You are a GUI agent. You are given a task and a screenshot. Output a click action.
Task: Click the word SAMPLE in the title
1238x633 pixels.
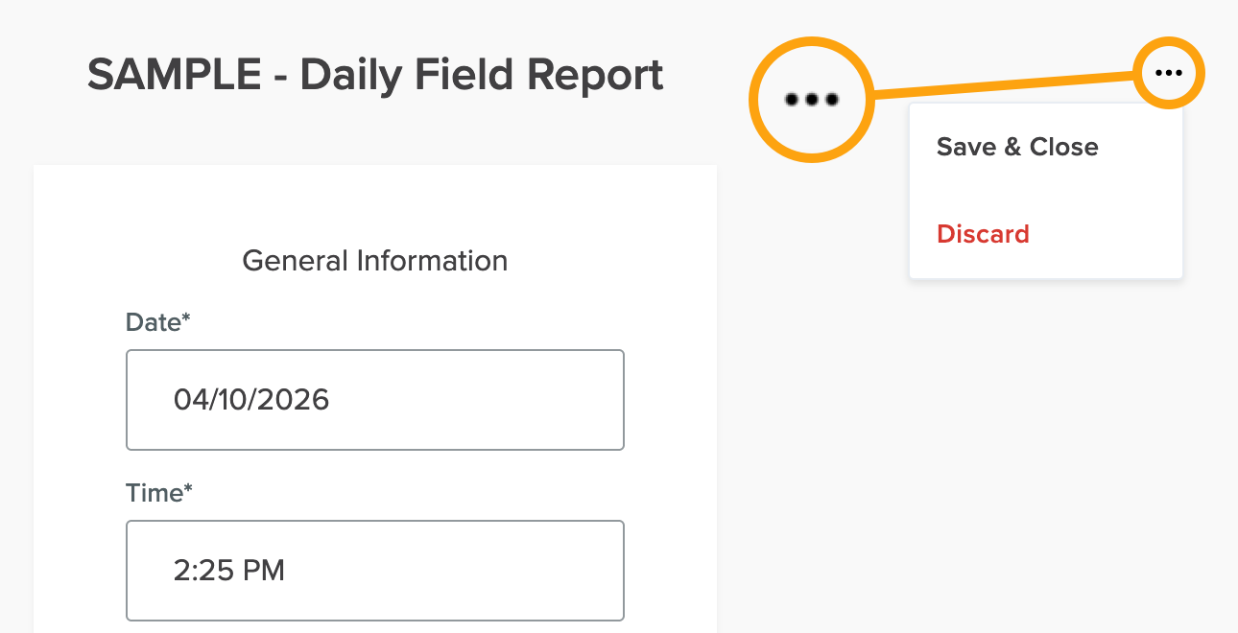(174, 75)
